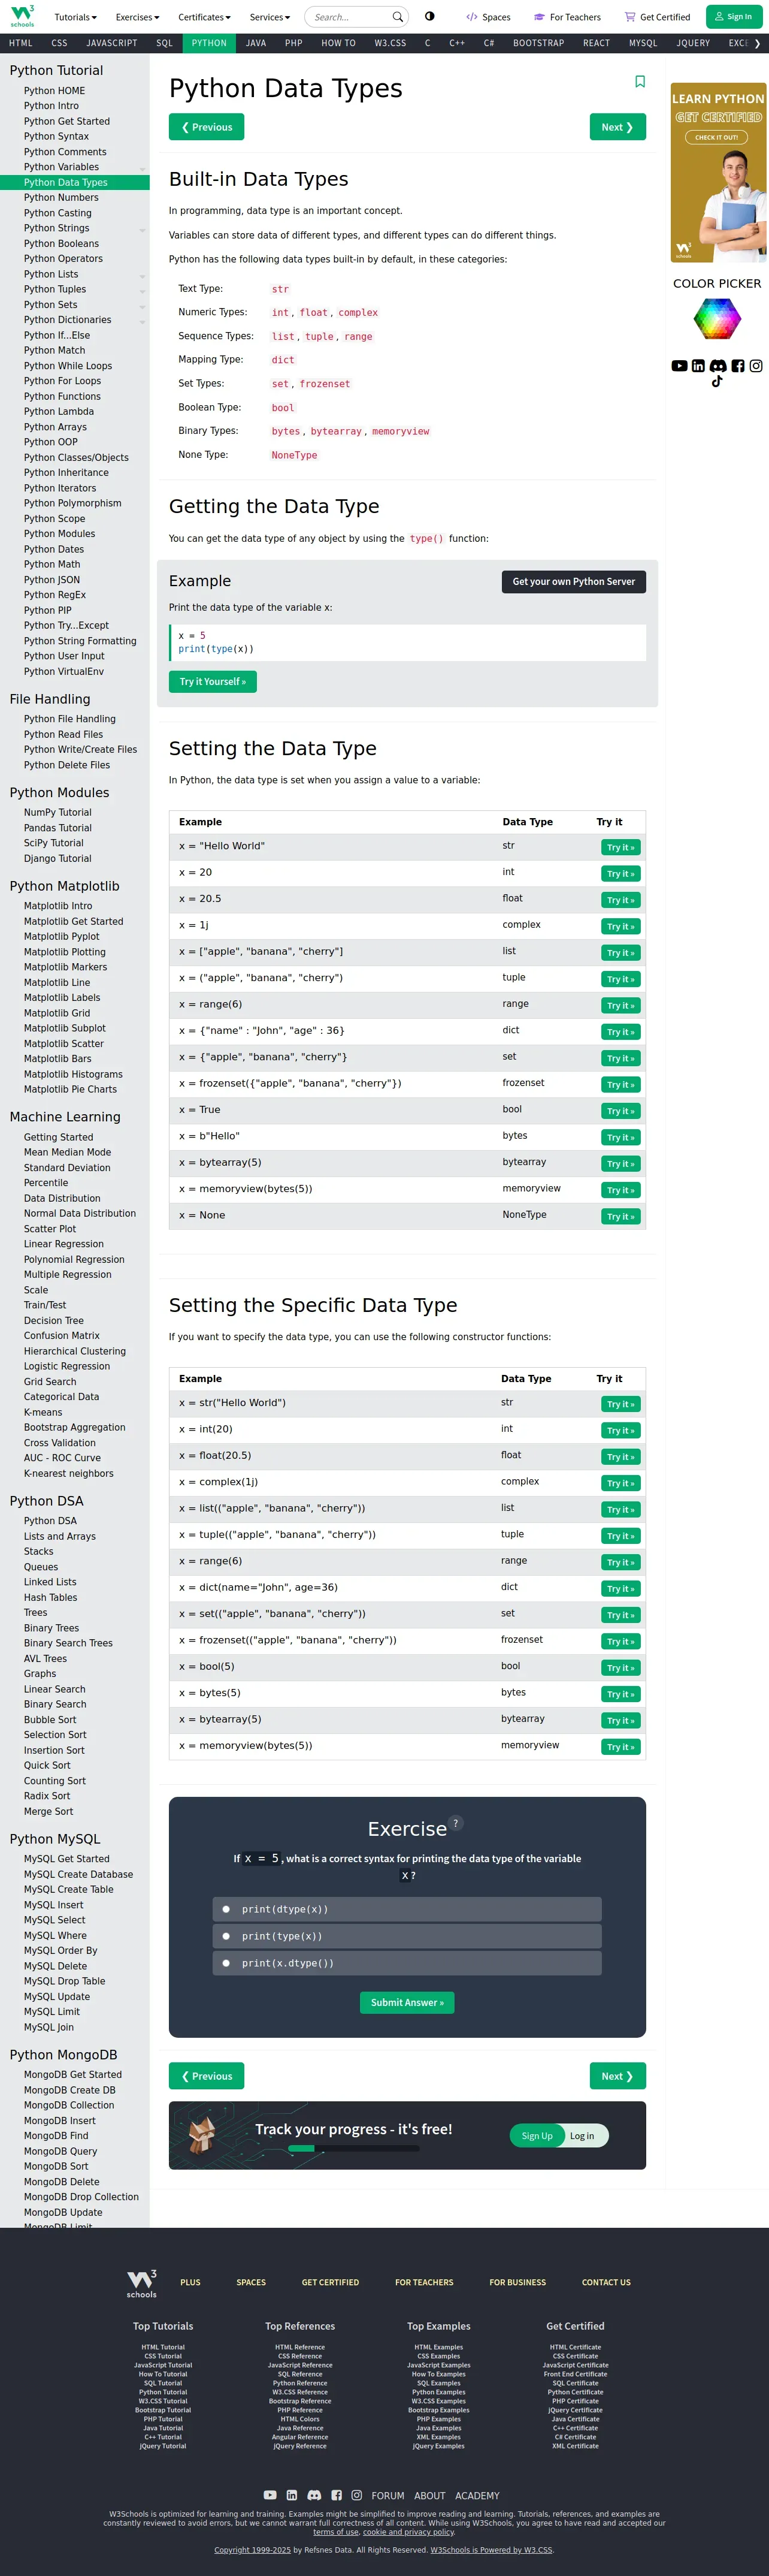Screen dimensions: 769x2576
Task: Bookmark this page with the bookmark icon
Action: point(640,82)
